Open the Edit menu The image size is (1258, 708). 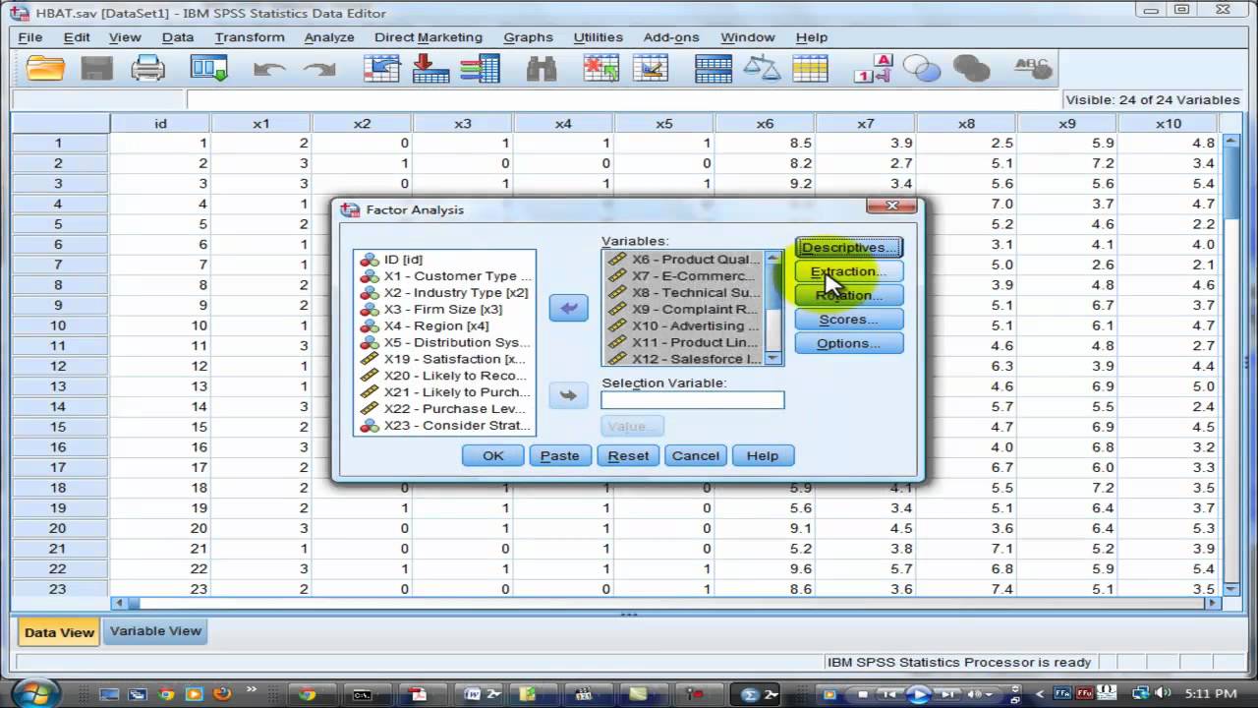point(77,37)
